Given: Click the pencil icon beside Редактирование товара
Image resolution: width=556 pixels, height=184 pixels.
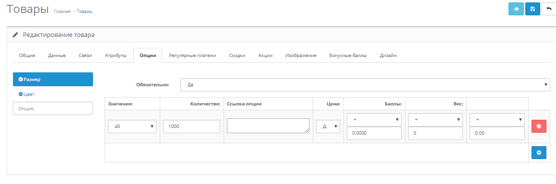Looking at the screenshot, I should click(15, 35).
